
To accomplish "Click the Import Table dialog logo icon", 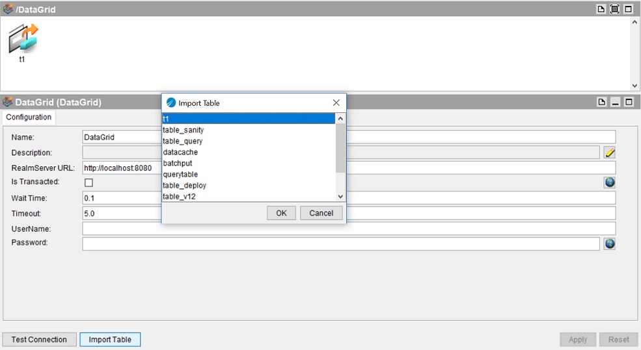I will 171,103.
